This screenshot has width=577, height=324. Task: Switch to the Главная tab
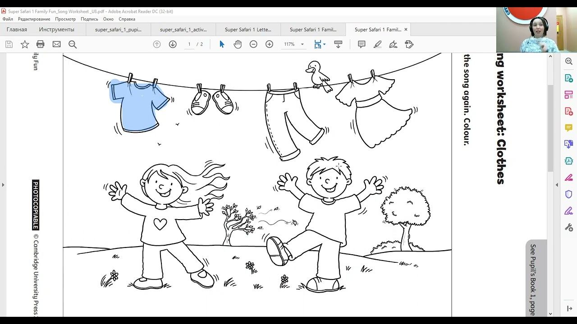click(17, 30)
